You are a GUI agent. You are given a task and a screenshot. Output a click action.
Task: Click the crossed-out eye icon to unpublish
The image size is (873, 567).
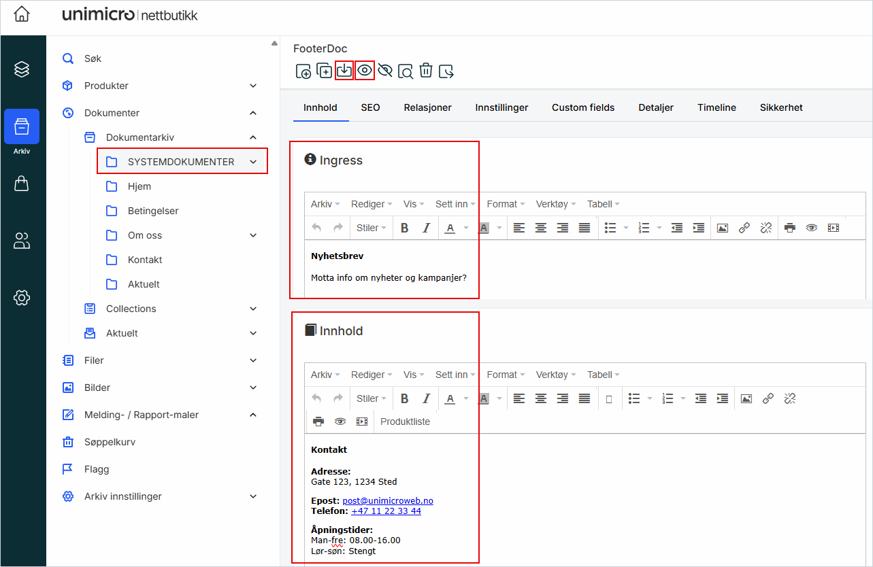tap(385, 71)
